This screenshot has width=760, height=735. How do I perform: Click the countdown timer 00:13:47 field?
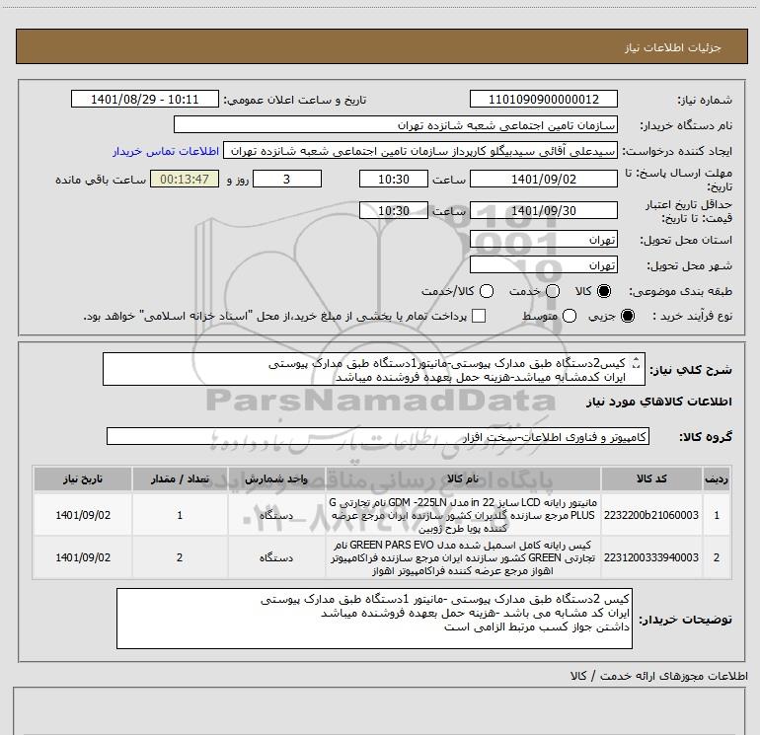[x=185, y=179]
